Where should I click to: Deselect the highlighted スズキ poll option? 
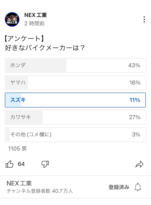point(75,100)
